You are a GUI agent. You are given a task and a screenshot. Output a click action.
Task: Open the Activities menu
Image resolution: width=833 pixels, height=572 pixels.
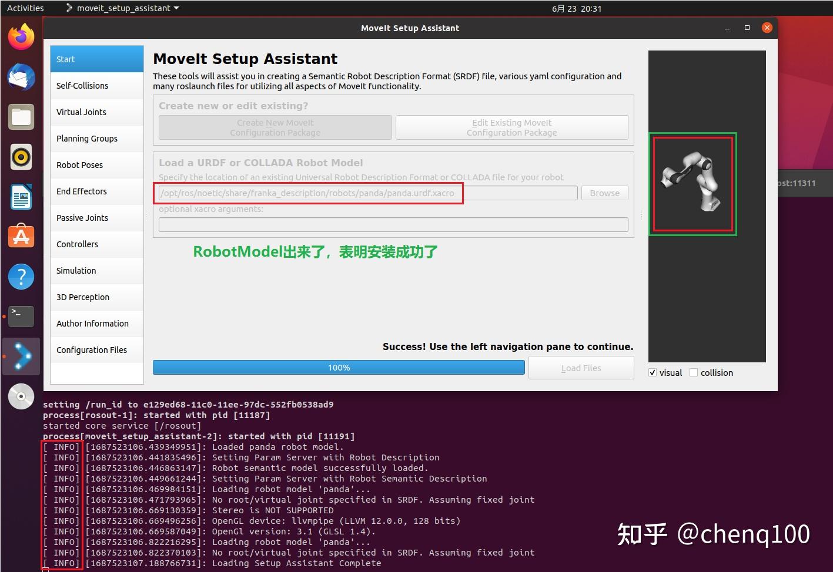point(25,8)
